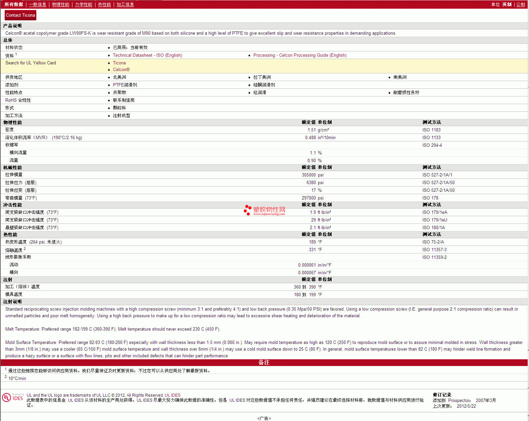The image size is (529, 421).
Task: Jump to the 热性能 tab
Action: (104, 4)
